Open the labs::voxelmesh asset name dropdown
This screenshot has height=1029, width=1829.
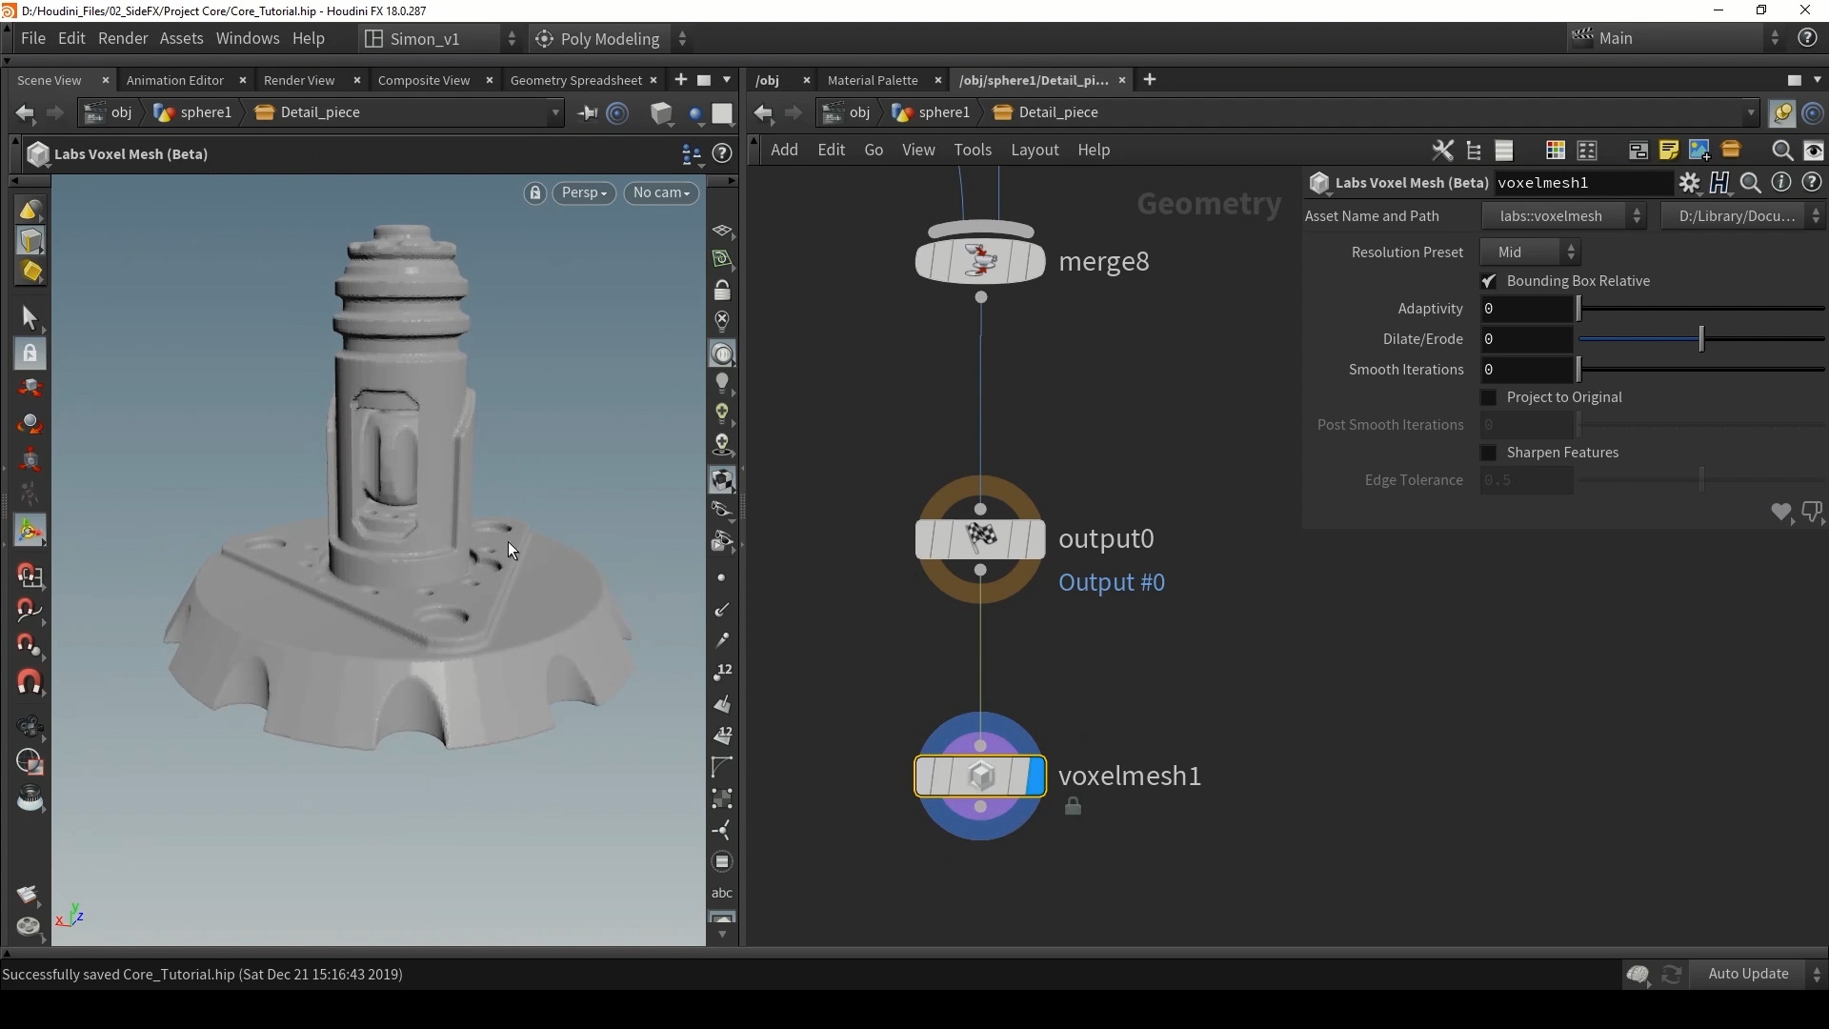(x=1564, y=216)
